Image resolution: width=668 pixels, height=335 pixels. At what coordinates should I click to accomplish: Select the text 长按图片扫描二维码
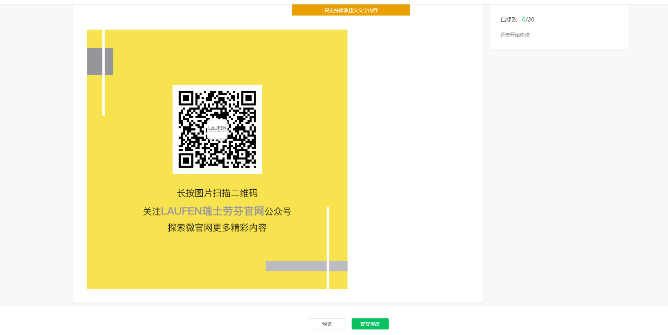tap(217, 193)
